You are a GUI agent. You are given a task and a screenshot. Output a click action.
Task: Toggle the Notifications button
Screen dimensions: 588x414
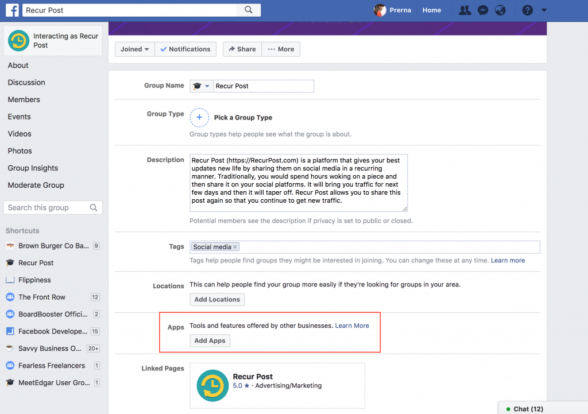[x=185, y=49]
